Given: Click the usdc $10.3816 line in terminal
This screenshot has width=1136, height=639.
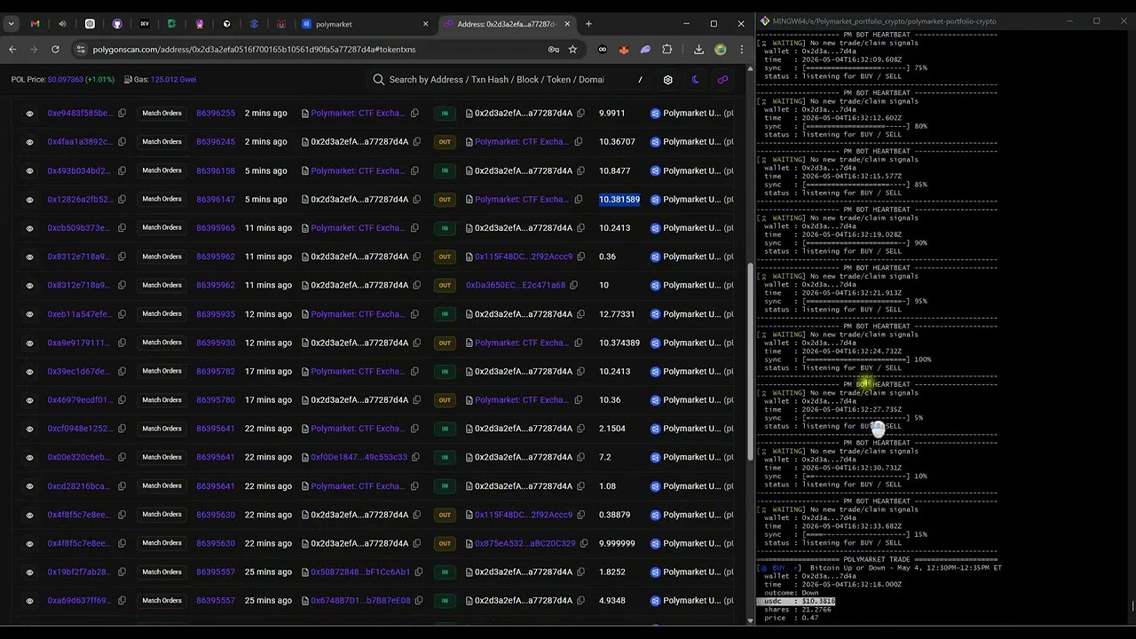Looking at the screenshot, I should coord(796,601).
